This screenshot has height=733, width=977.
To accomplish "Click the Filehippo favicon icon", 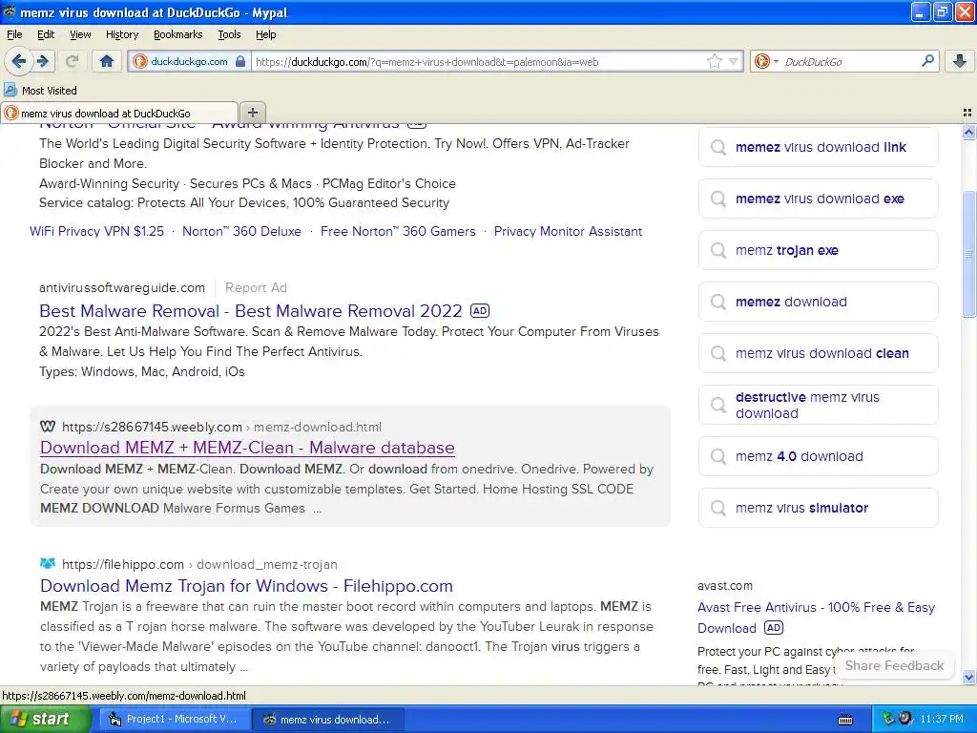I will click(x=48, y=563).
